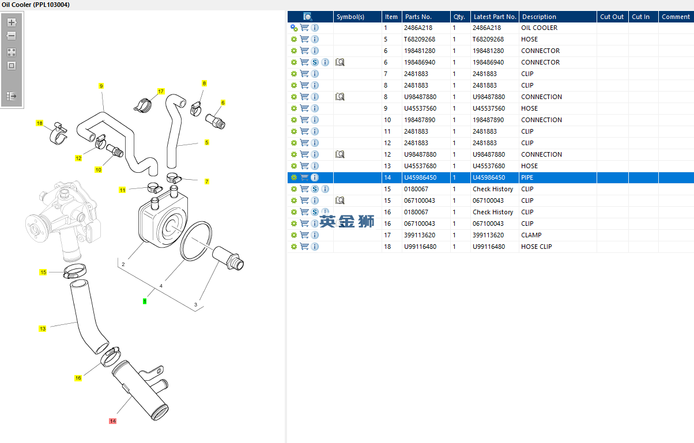Click the list export arrow icon in diagram toolbar

tap(12, 96)
